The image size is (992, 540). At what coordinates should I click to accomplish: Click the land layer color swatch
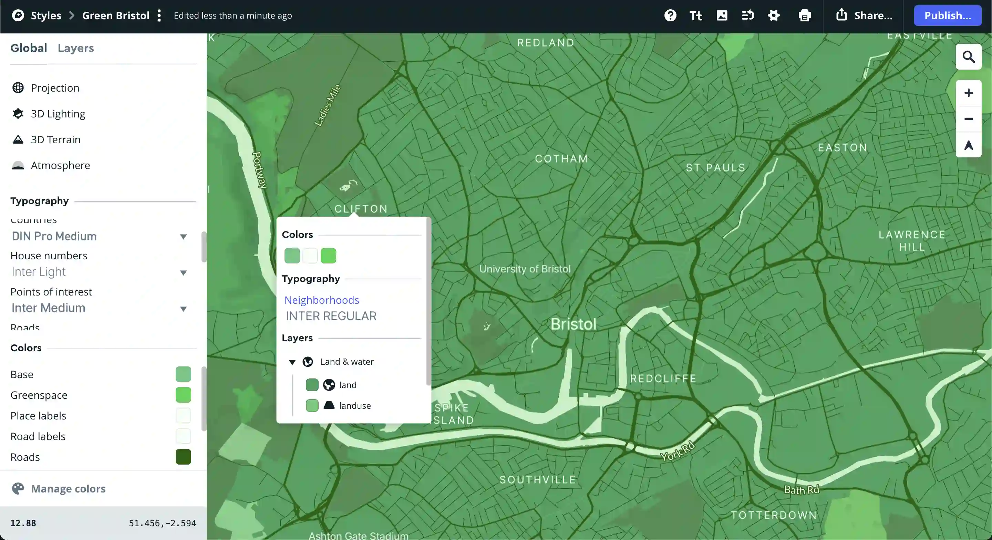point(312,385)
